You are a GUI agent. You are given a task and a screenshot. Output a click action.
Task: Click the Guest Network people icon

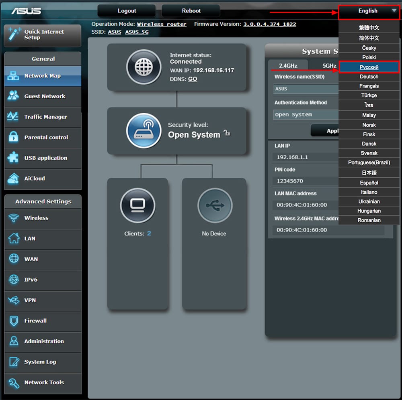(13, 95)
